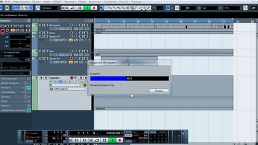Screen dimensions: 258x145
Task: Toggle Record Enable on Ударные track
Action: click(71, 78)
